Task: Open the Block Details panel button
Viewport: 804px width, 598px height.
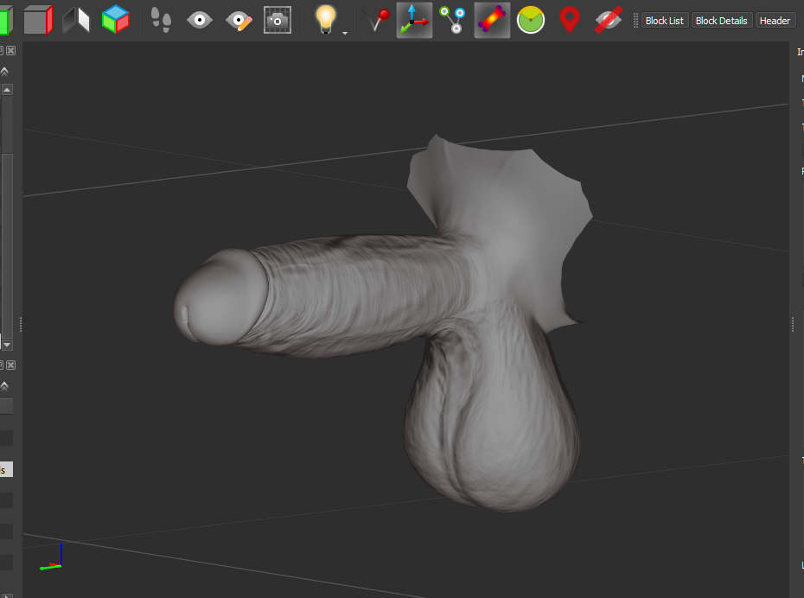Action: [722, 21]
